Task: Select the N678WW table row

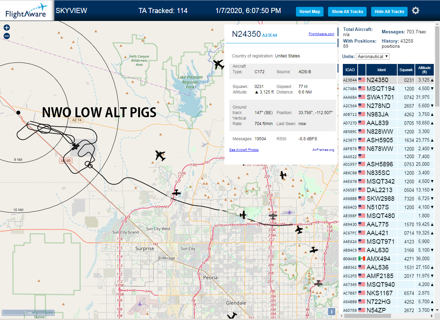Action: [389, 148]
